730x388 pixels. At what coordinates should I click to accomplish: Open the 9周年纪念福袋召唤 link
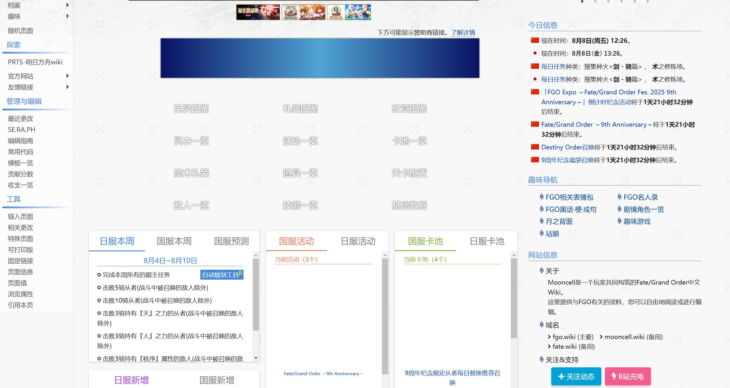568,160
